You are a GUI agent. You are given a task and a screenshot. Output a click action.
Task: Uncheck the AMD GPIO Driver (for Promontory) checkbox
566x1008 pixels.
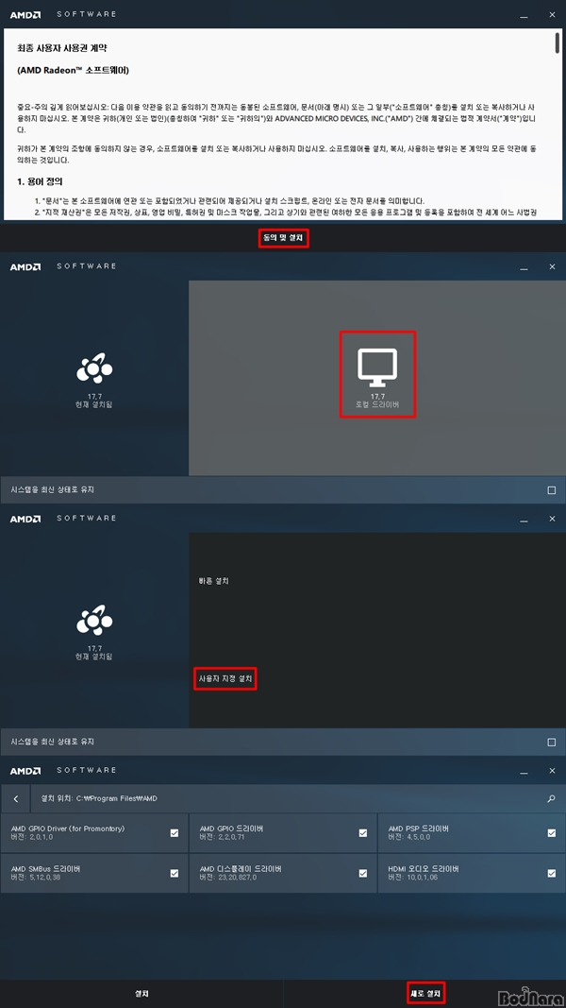pos(175,833)
